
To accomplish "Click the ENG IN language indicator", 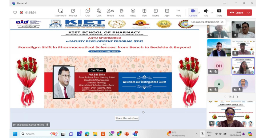I will [209, 134].
